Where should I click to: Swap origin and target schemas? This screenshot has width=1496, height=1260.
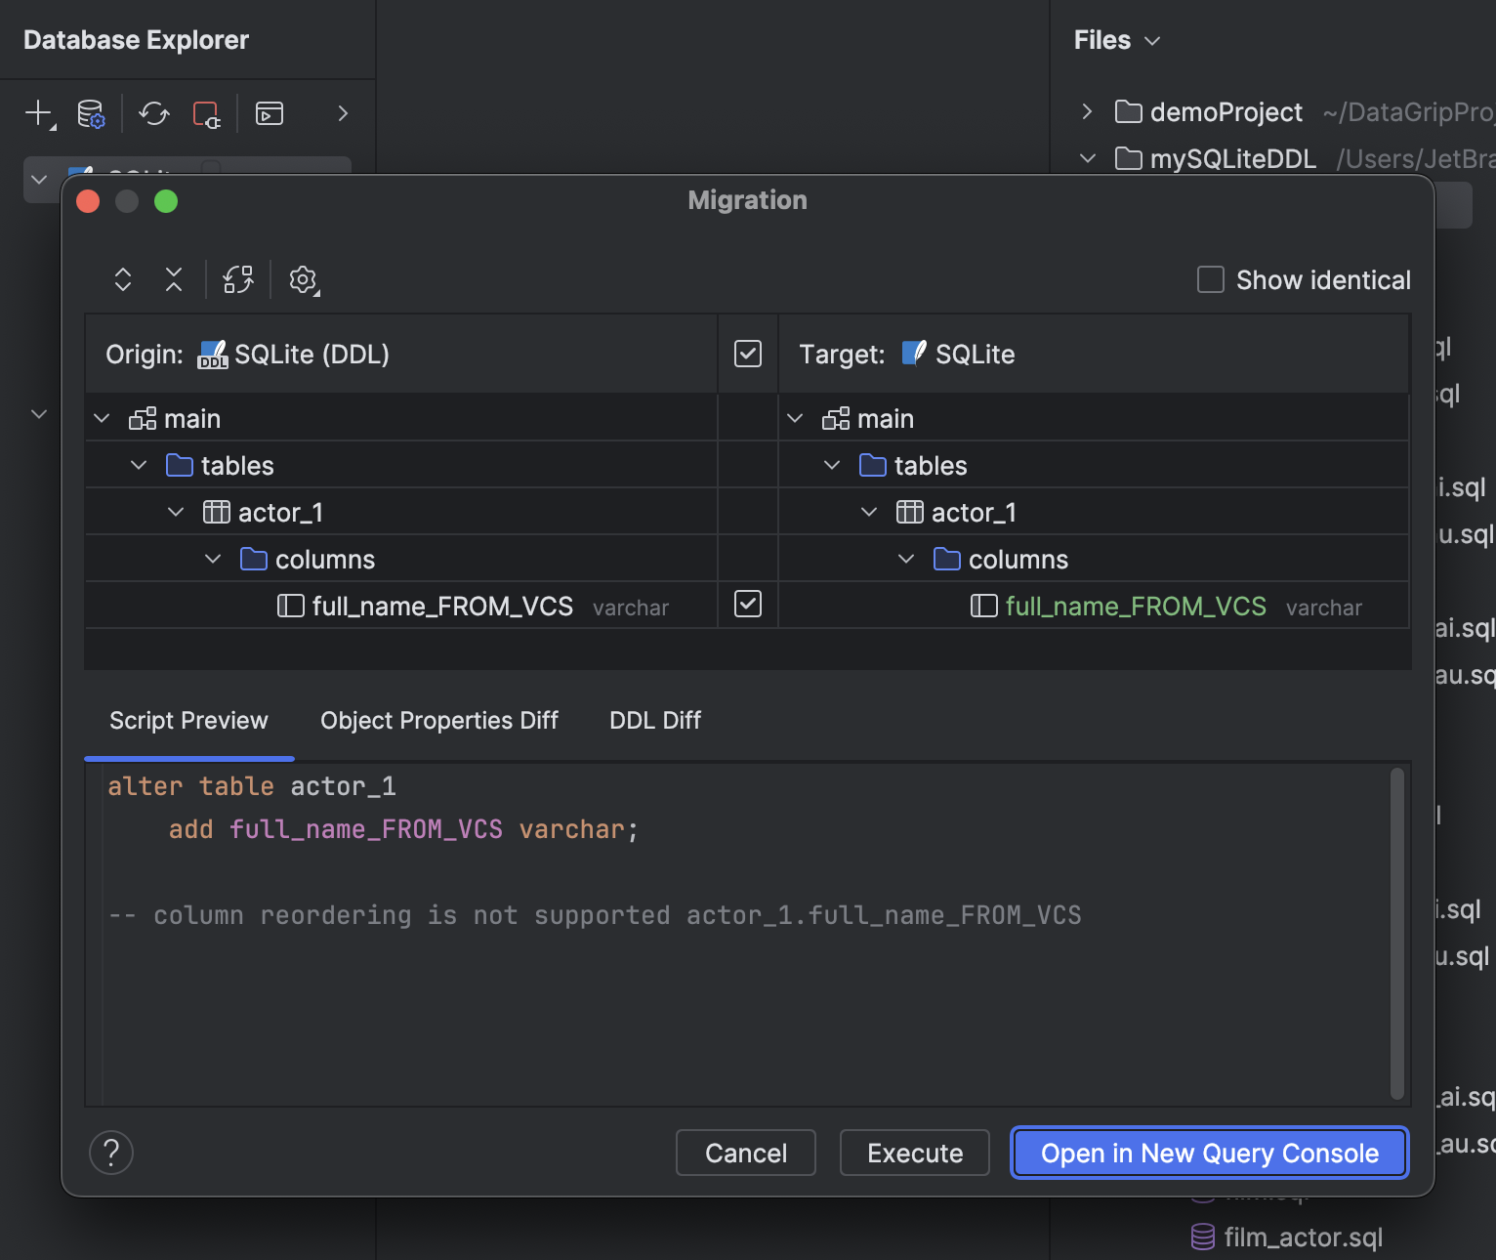tap(237, 279)
